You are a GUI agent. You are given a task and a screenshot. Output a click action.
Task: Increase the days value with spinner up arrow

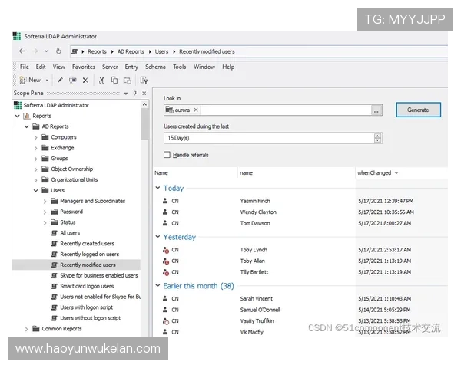377,135
